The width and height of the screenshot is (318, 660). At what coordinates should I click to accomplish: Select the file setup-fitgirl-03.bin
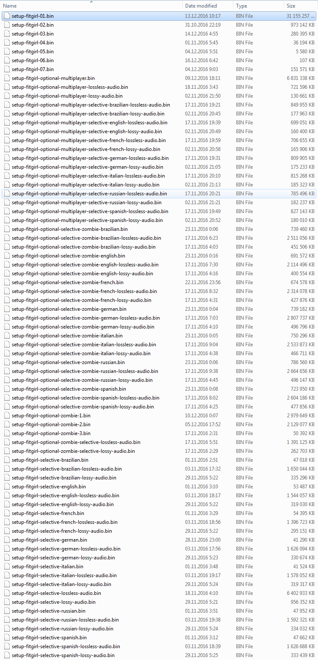(x=33, y=34)
